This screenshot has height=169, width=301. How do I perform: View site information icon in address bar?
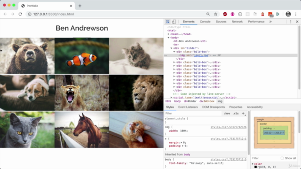[30, 14]
